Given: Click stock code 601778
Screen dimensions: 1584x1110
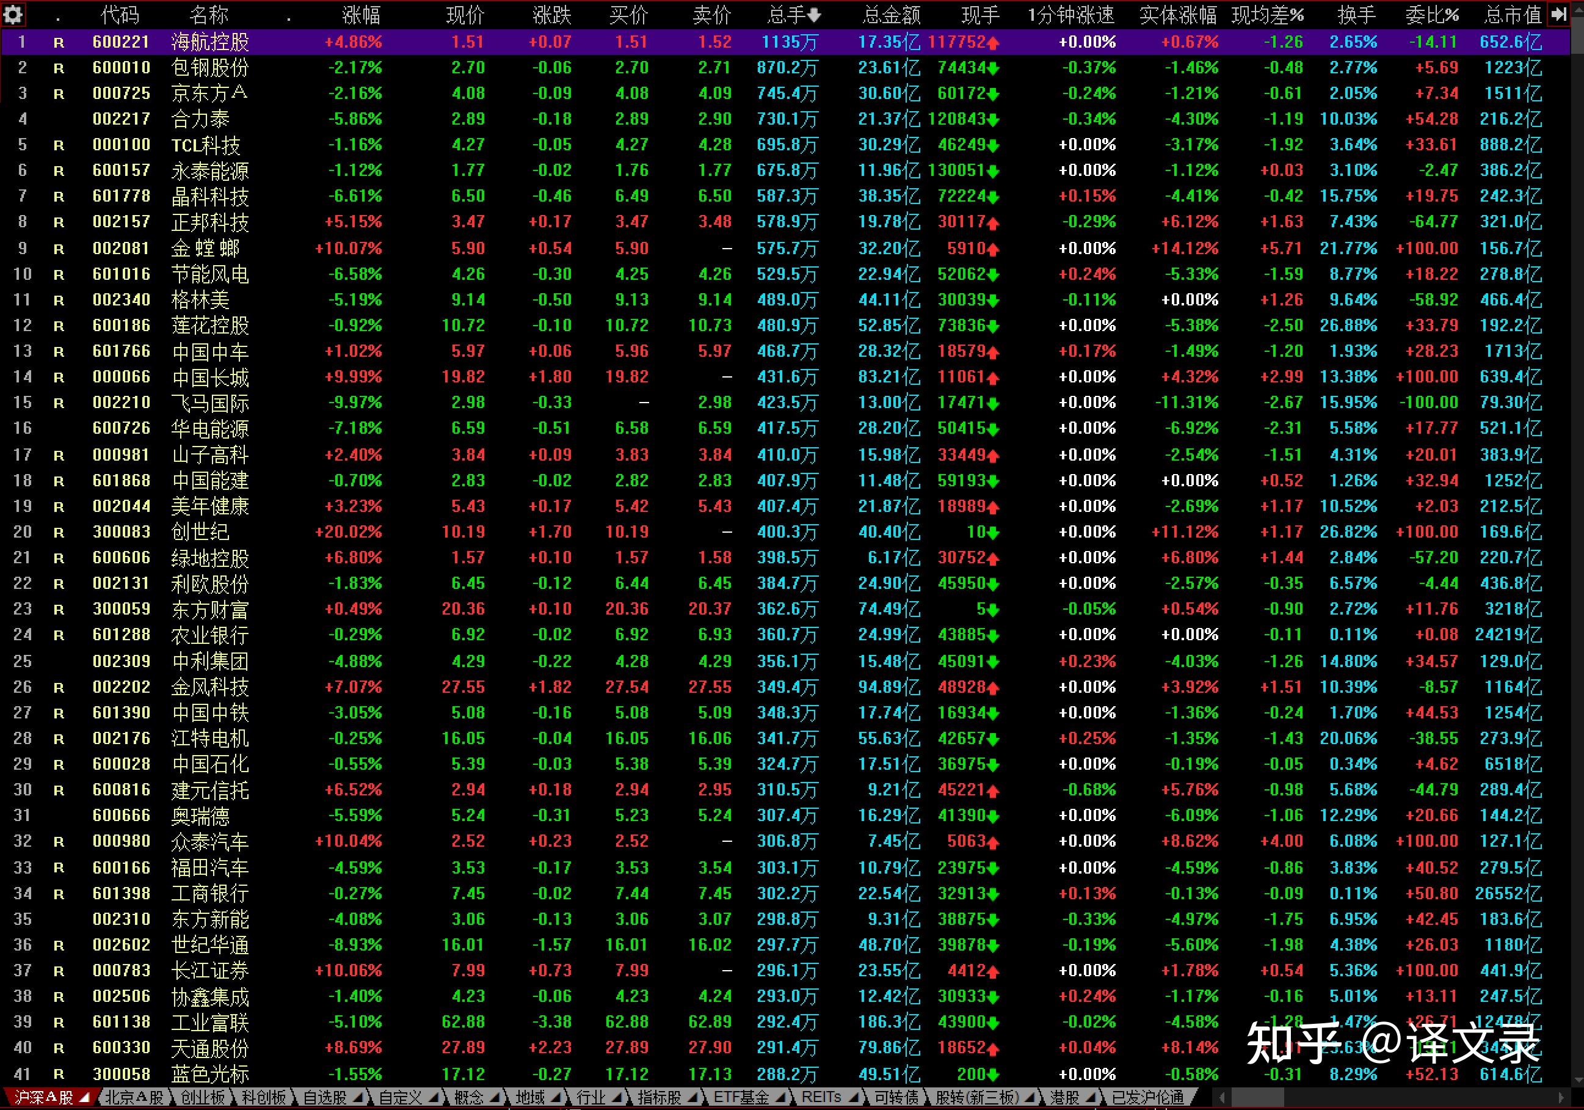Looking at the screenshot, I should pyautogui.click(x=122, y=196).
